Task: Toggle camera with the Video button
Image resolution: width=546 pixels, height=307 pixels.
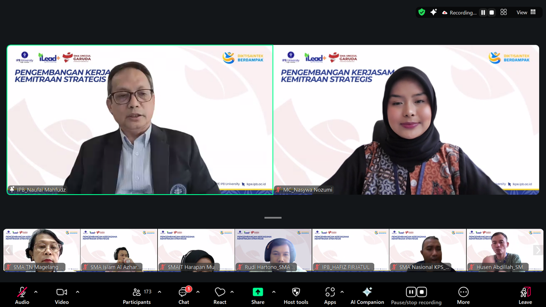Action: (62, 296)
